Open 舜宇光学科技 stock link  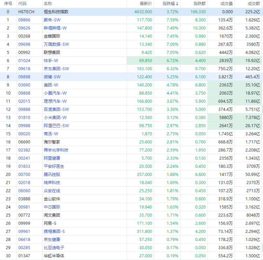pos(56,150)
